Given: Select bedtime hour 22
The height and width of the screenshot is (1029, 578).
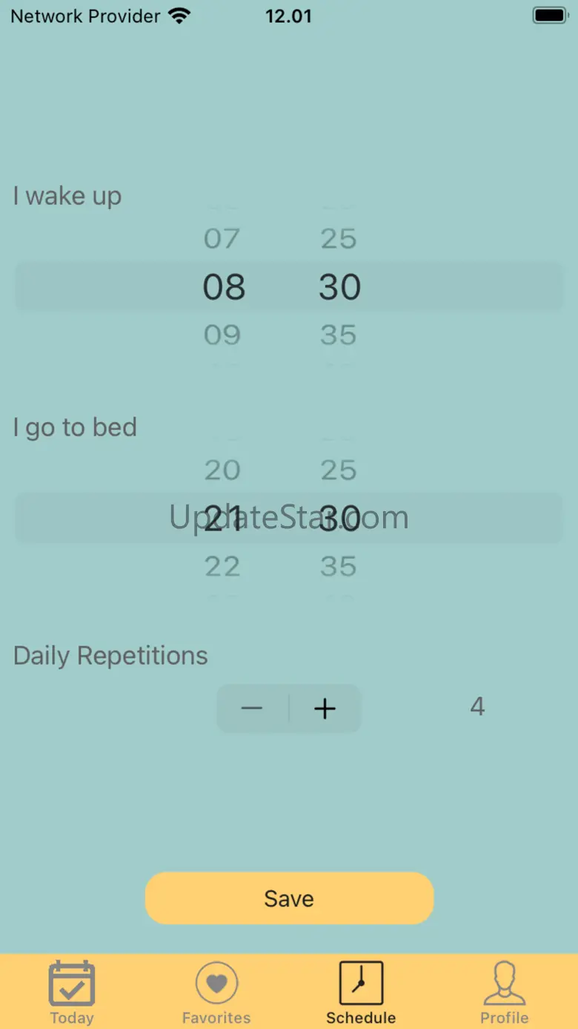Looking at the screenshot, I should pyautogui.click(x=222, y=567).
